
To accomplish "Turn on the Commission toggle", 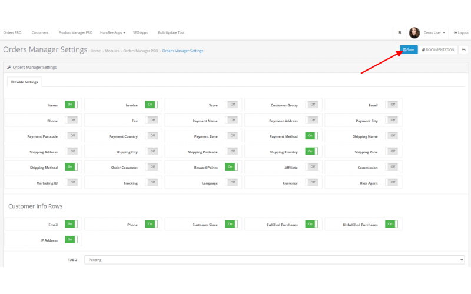I will click(392, 167).
